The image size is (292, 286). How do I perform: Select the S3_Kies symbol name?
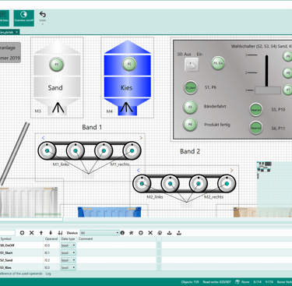(5, 267)
